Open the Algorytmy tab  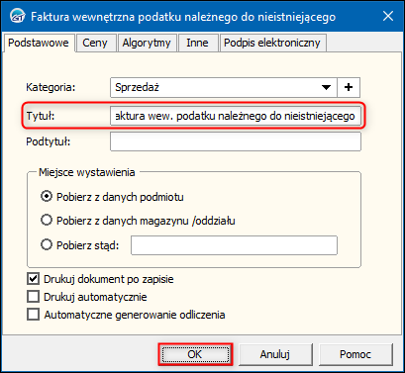[147, 43]
